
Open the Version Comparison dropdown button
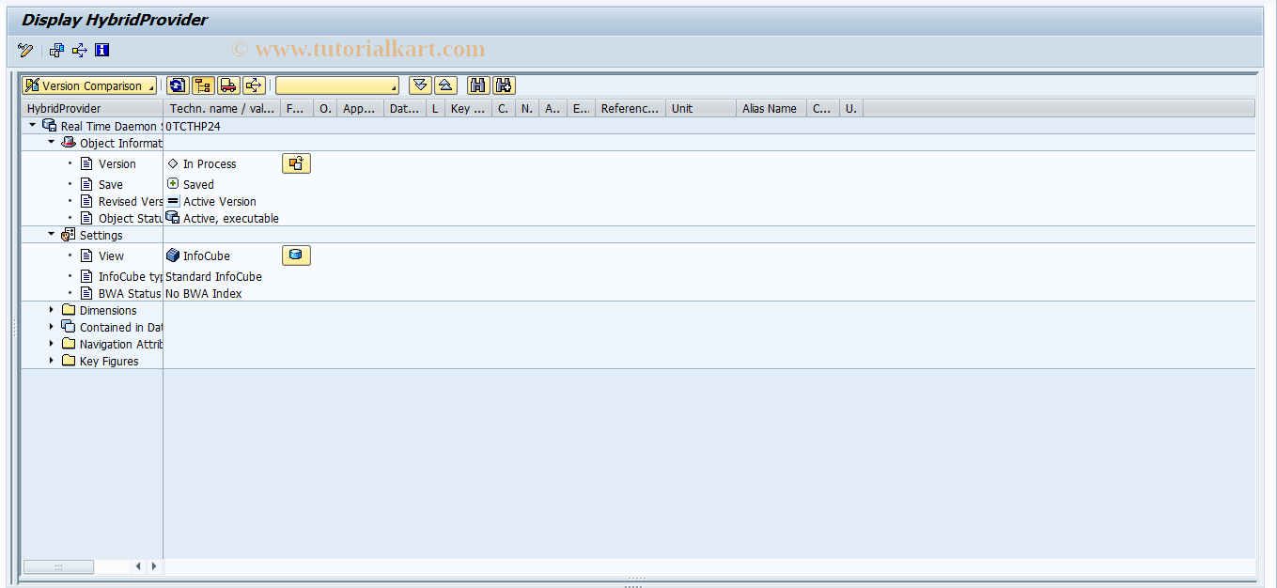click(89, 85)
